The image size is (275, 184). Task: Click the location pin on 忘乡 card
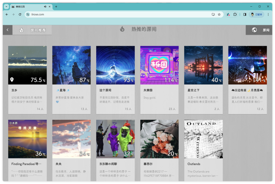12,80
